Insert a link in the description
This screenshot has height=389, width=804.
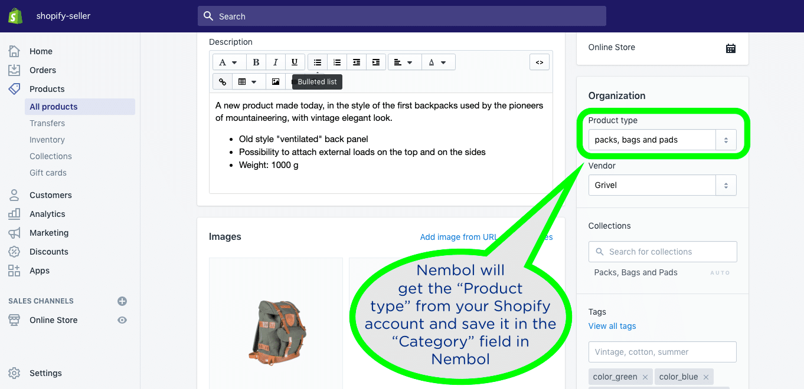pyautogui.click(x=223, y=82)
